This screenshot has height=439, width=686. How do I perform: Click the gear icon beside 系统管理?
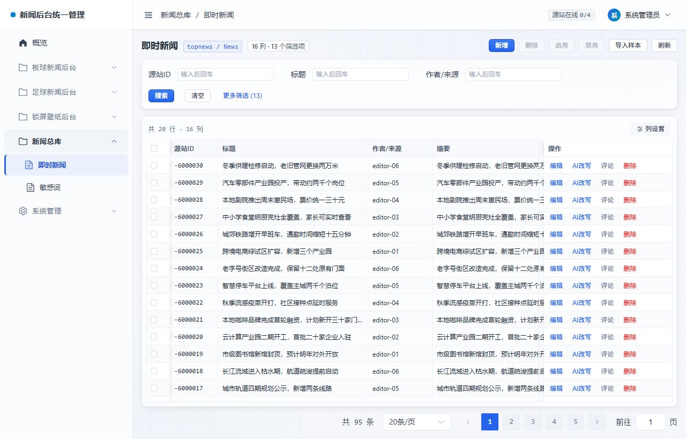[x=23, y=211]
